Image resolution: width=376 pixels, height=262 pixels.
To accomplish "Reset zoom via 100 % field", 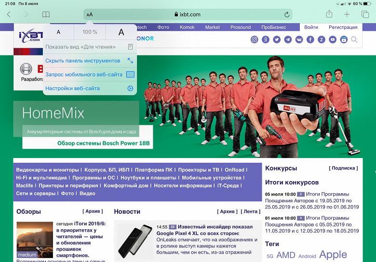I will (x=90, y=32).
